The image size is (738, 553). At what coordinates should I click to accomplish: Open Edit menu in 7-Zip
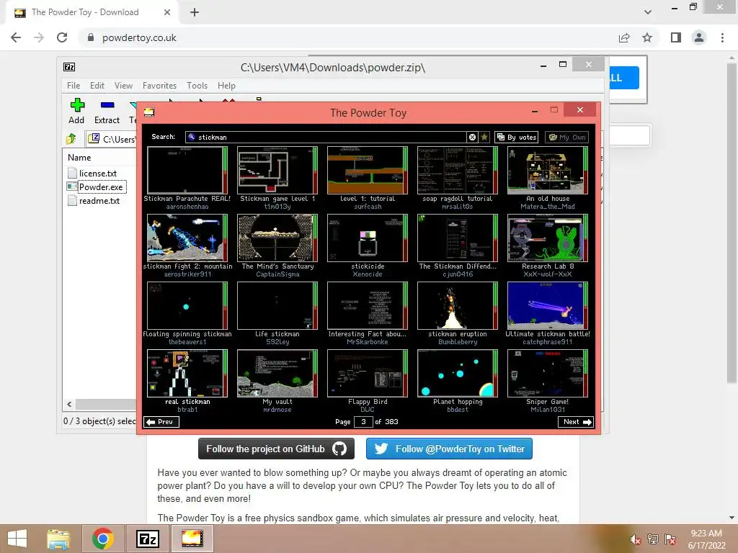point(97,86)
